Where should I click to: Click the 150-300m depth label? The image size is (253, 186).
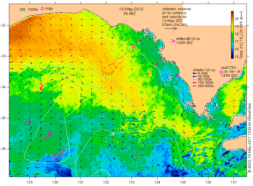[x=206, y=83]
